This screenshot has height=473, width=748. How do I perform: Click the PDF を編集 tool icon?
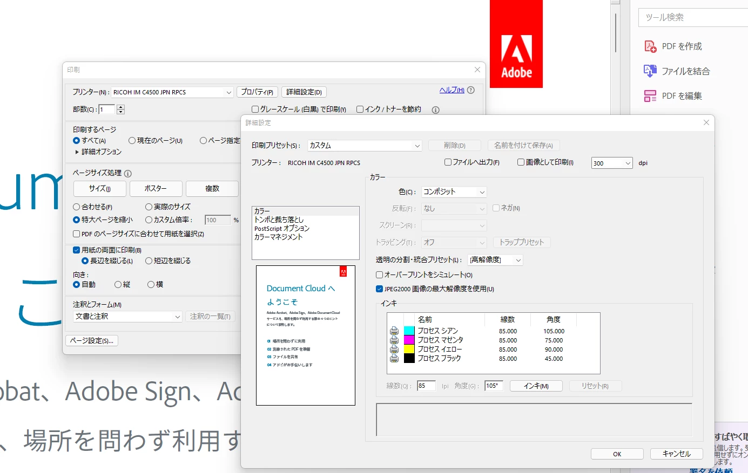point(650,96)
